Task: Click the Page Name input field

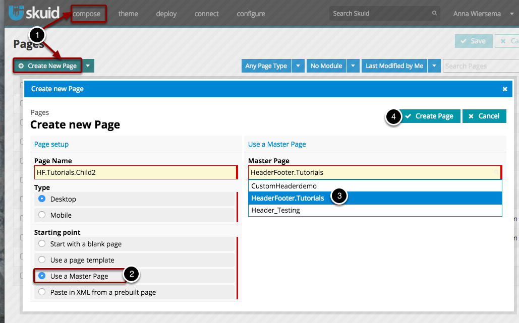Action: pos(136,172)
